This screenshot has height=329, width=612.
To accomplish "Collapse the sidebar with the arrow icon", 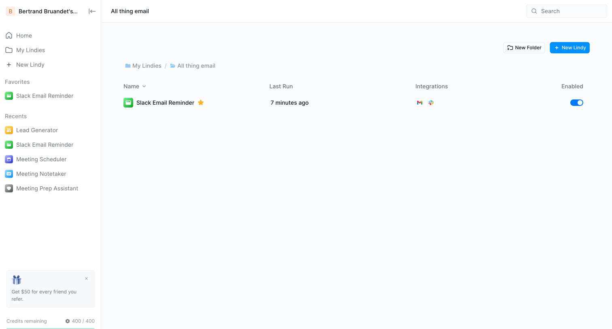I will (92, 11).
